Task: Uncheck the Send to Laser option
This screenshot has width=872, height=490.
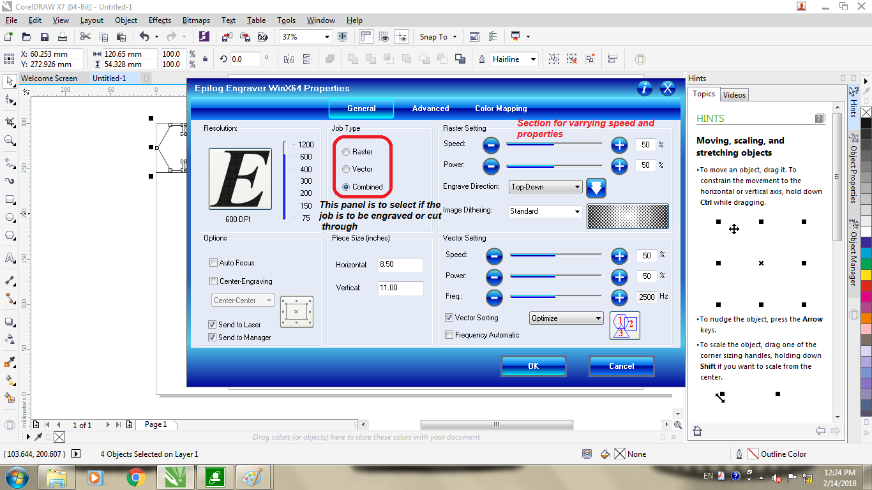Action: [x=213, y=325]
